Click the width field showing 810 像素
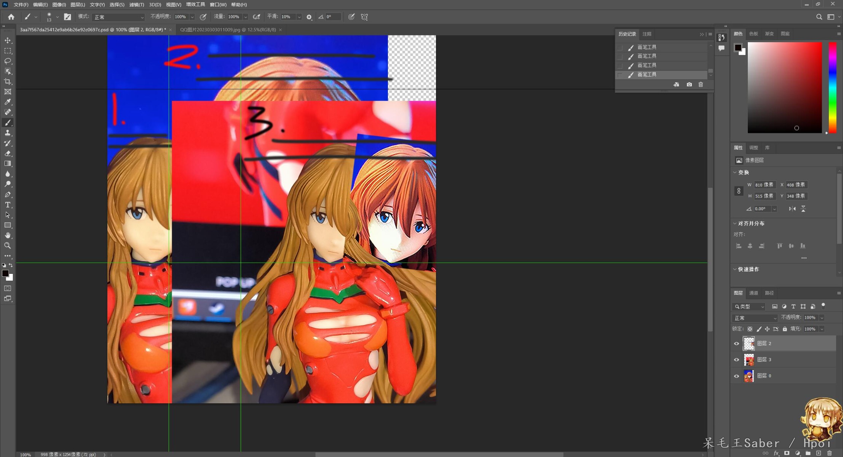Image resolution: width=843 pixels, height=457 pixels. [x=764, y=185]
